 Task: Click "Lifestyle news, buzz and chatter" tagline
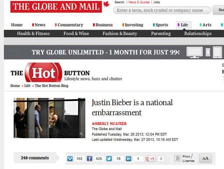[x=93, y=79]
